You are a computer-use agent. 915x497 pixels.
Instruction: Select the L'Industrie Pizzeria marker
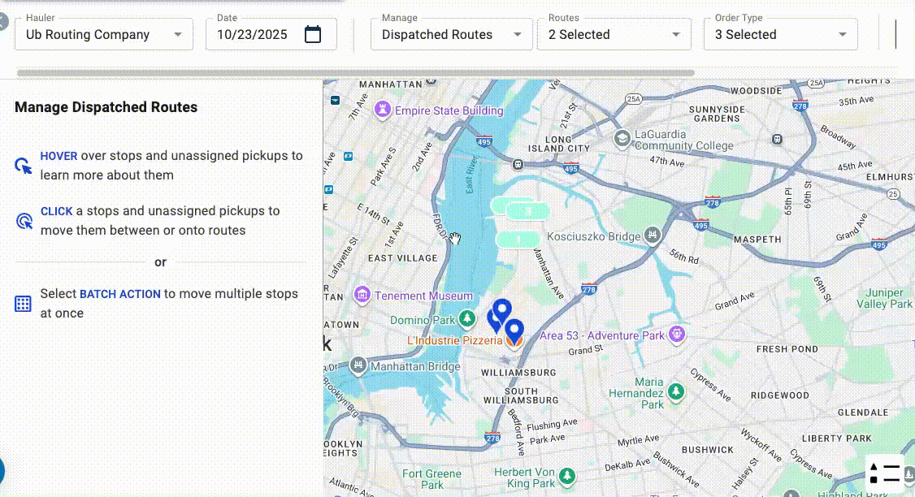[513, 342]
